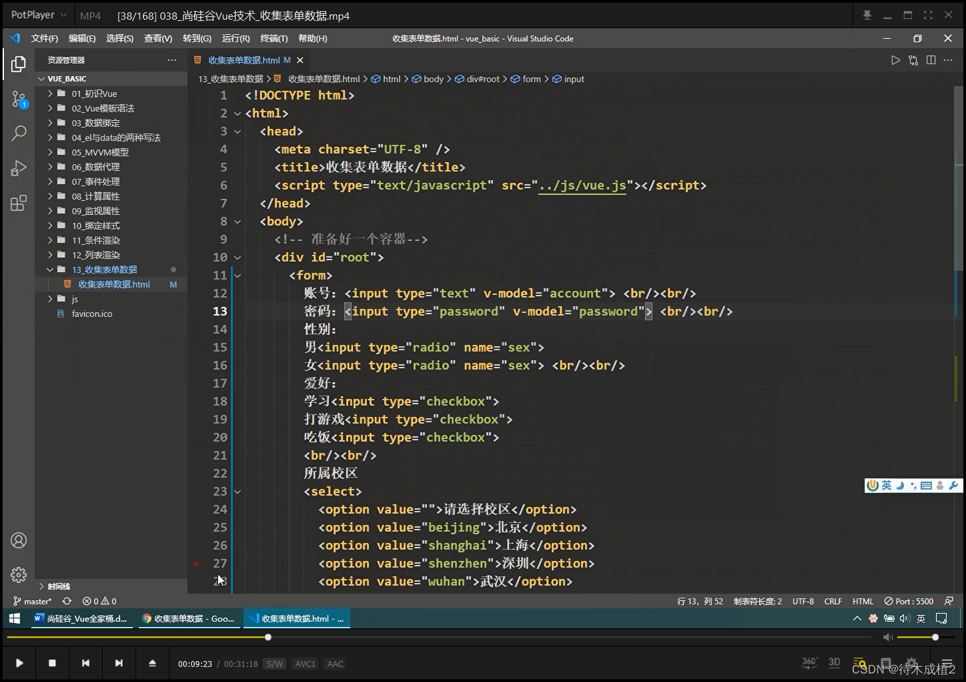Open the 编辑(E) menu
Screen dimensions: 966x682
point(82,39)
